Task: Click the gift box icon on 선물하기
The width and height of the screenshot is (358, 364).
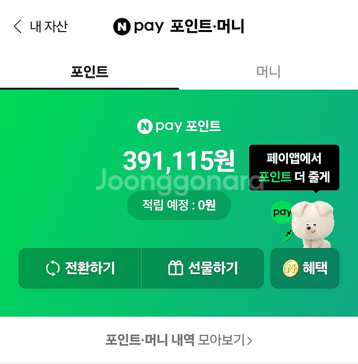Action: tap(175, 268)
